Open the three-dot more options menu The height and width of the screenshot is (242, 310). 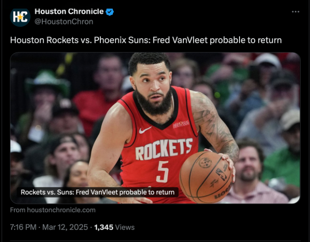[295, 12]
